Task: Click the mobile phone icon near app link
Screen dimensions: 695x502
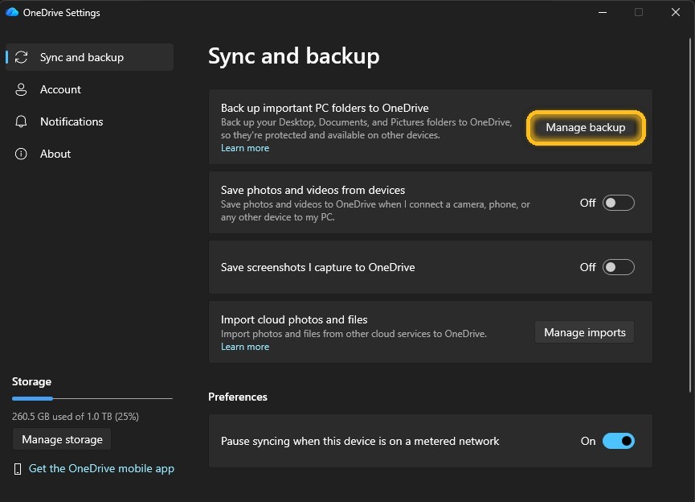Action: [x=18, y=469]
